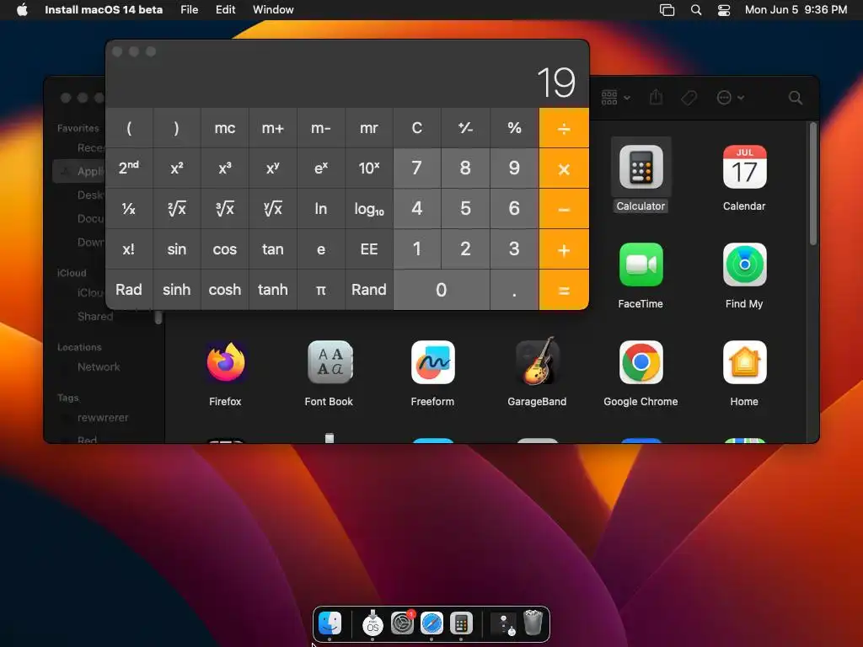This screenshot has height=647, width=863.
Task: Click the Rand key
Action: coord(369,290)
